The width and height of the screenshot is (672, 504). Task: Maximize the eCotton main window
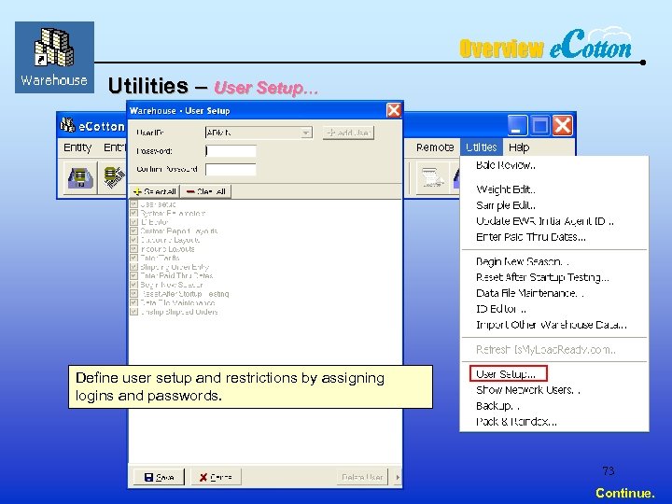click(539, 126)
